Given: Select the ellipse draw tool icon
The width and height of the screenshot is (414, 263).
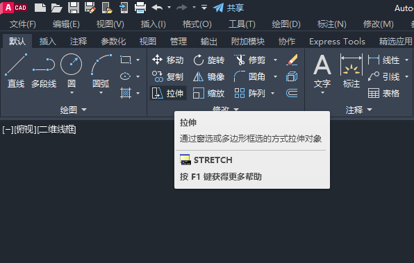Looking at the screenshot, I should (x=126, y=76).
